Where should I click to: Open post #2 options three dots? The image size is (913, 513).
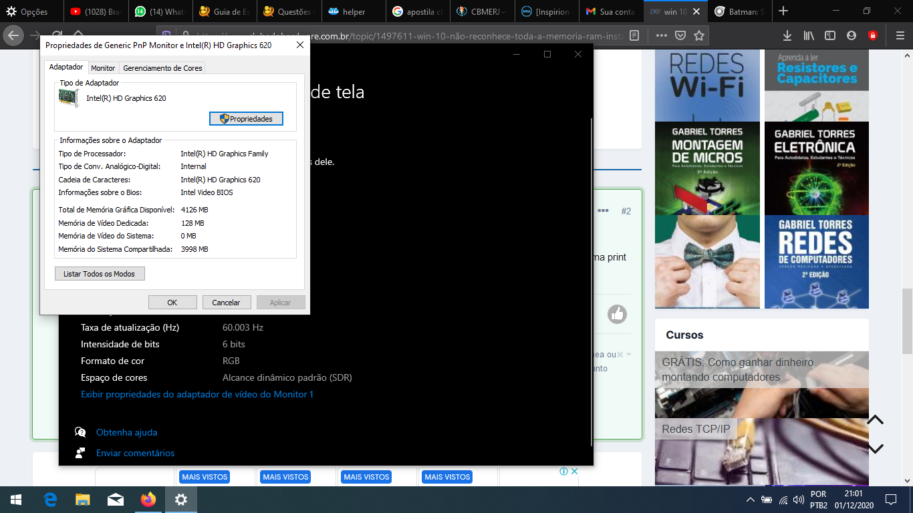point(603,210)
